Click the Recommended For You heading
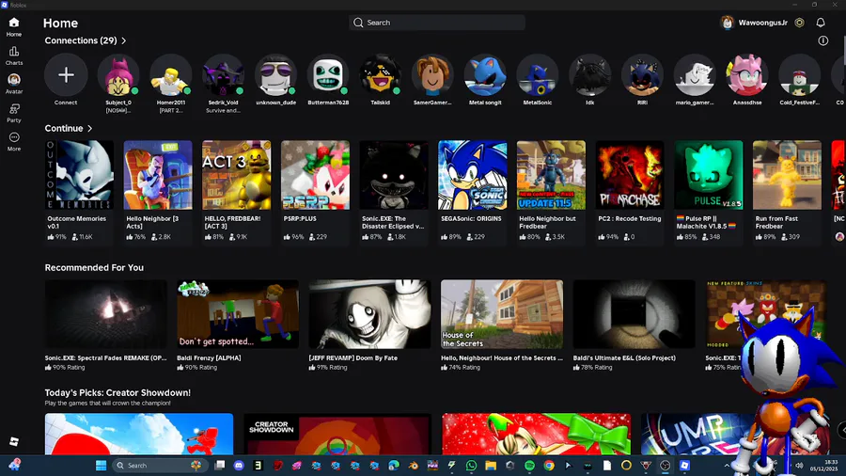This screenshot has width=846, height=476. click(x=94, y=268)
